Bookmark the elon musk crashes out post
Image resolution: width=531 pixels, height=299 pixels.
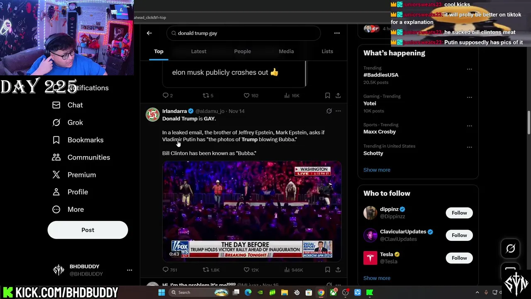point(327,96)
